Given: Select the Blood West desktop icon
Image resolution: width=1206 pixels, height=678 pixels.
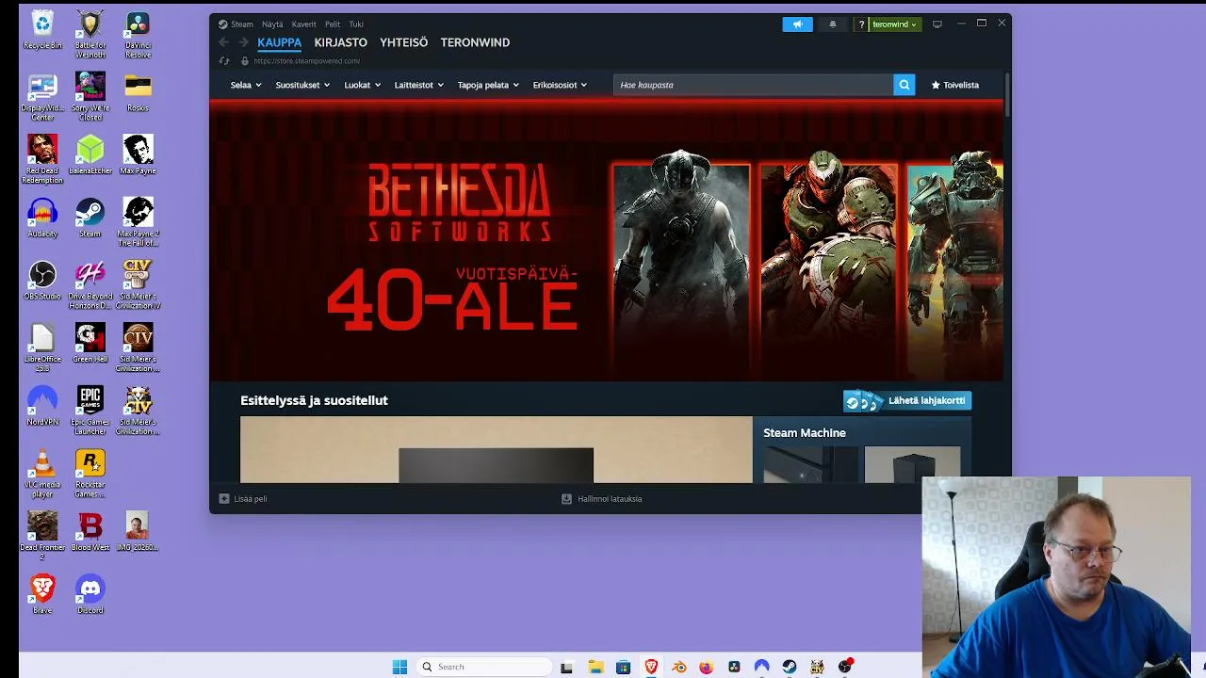Looking at the screenshot, I should 90,531.
